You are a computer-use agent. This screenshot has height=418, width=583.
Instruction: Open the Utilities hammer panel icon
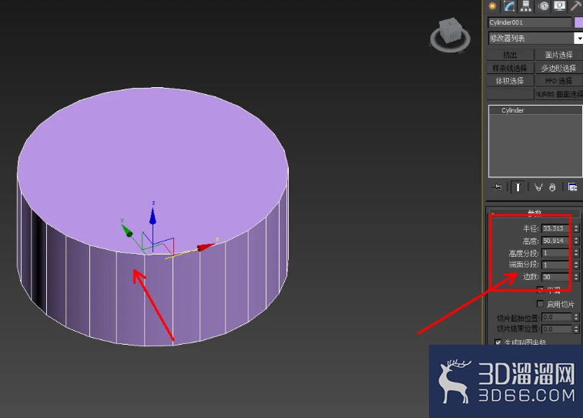point(575,6)
